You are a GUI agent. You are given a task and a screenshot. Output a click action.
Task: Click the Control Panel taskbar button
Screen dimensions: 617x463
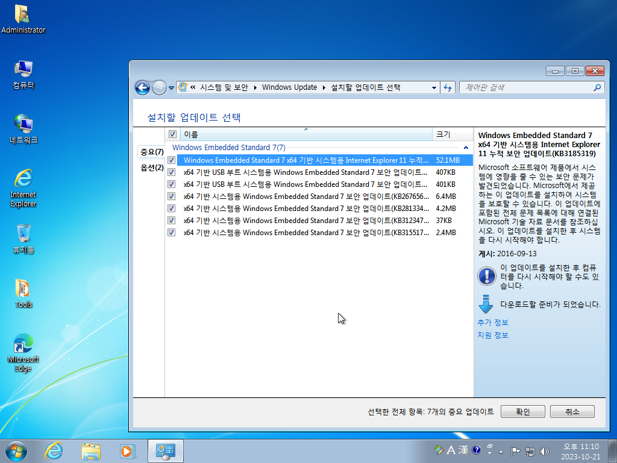point(166,451)
